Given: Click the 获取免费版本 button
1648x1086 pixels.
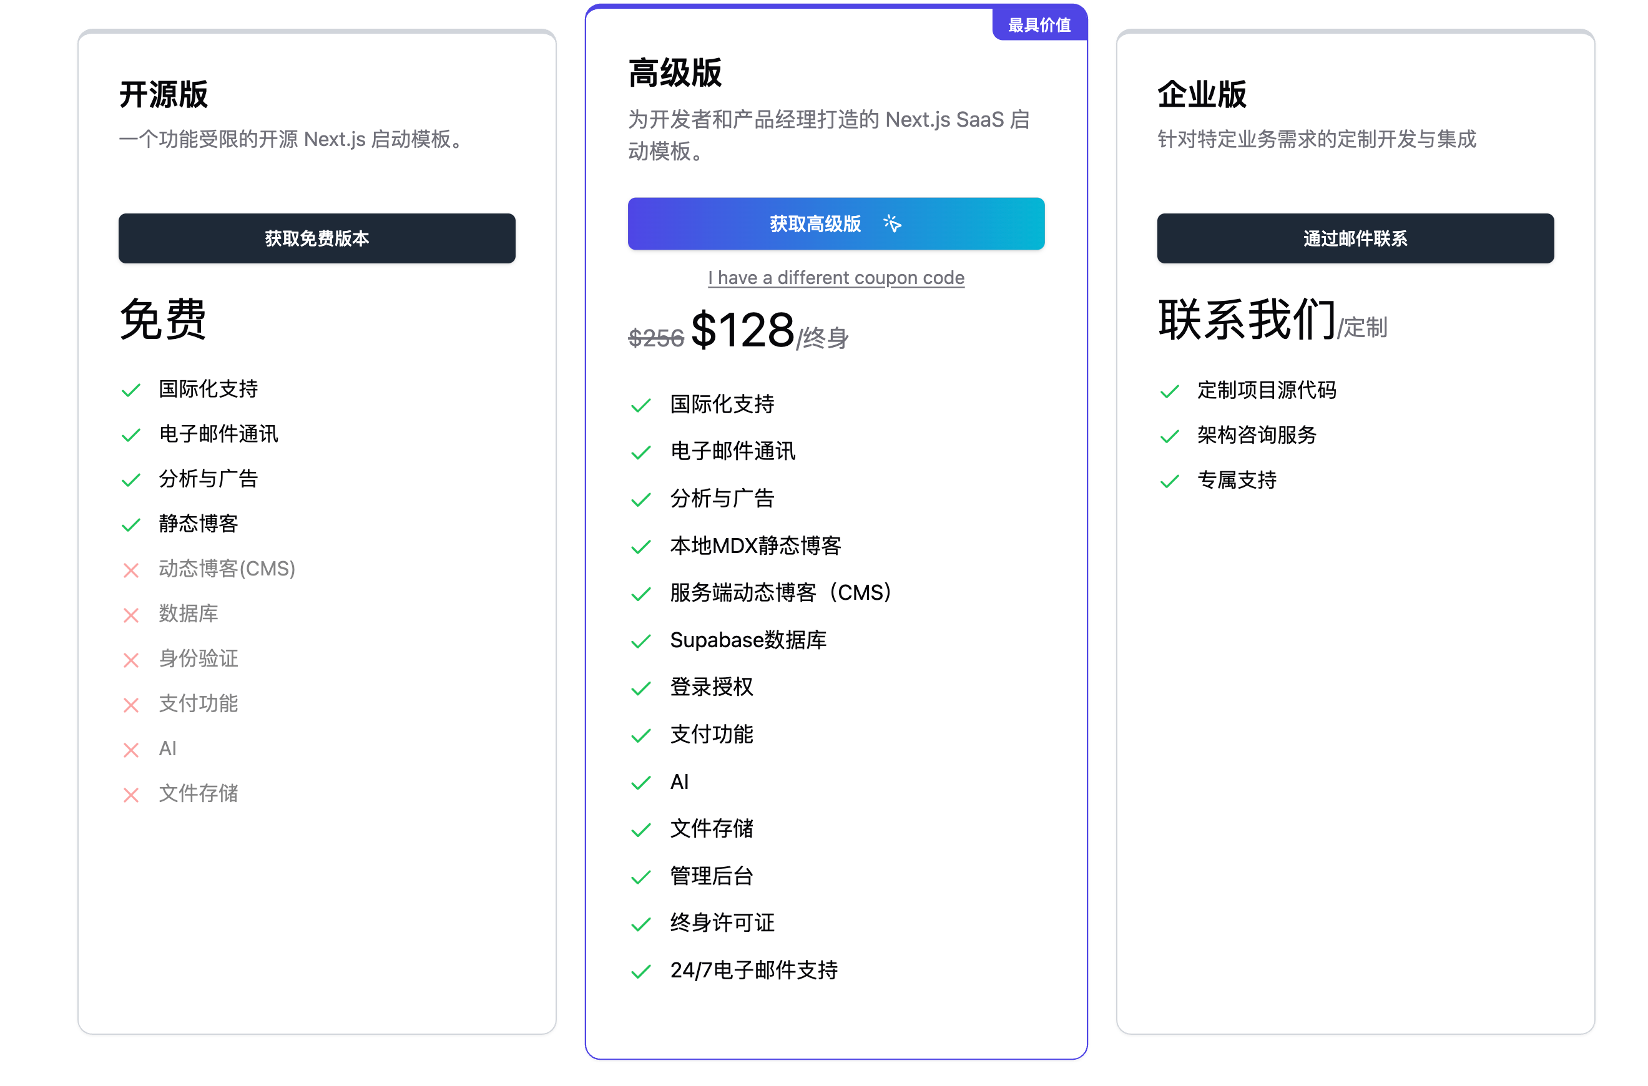Looking at the screenshot, I should pyautogui.click(x=316, y=238).
